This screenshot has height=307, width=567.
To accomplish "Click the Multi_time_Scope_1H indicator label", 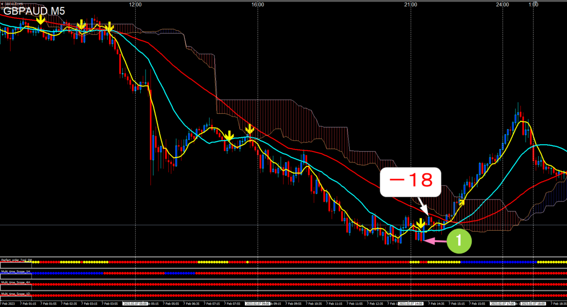I will pyautogui.click(x=17, y=271).
